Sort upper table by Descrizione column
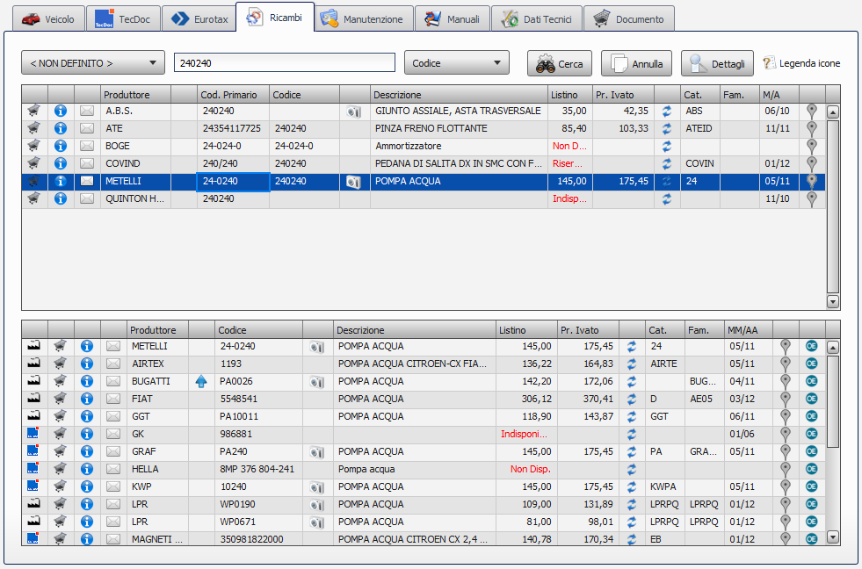The image size is (862, 569). (459, 95)
